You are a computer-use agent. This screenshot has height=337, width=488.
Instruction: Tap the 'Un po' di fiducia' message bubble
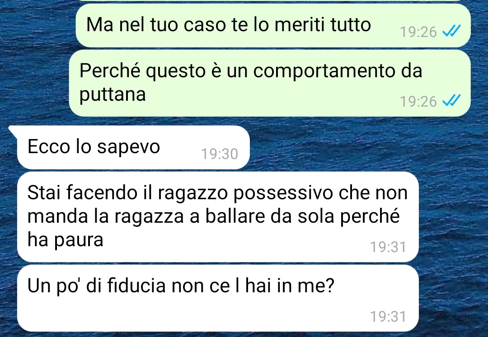(x=218, y=298)
